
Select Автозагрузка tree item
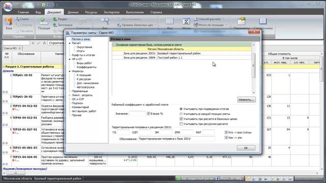[x=86, y=87]
